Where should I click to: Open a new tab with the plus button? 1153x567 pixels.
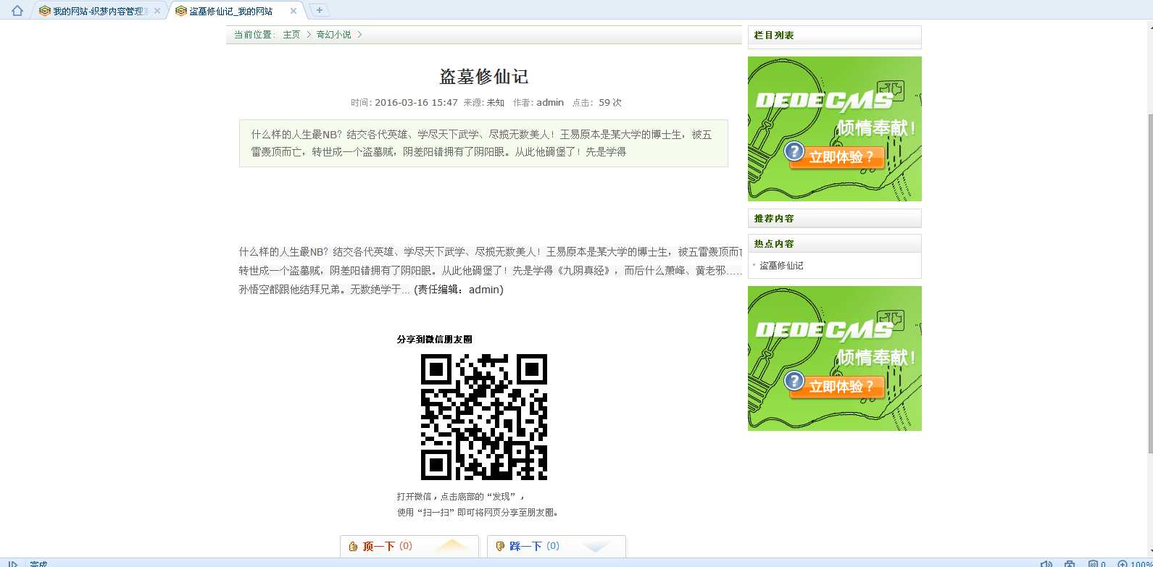(x=319, y=10)
